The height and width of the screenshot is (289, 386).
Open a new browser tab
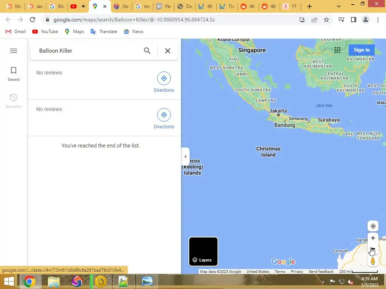pyautogui.click(x=309, y=6)
